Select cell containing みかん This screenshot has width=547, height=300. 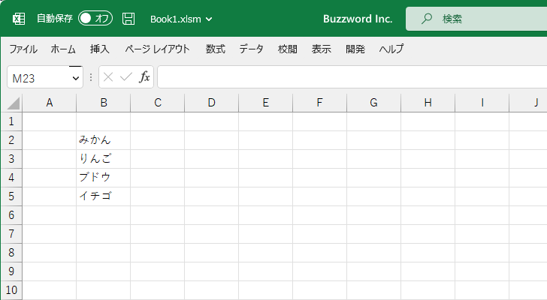pyautogui.click(x=103, y=140)
